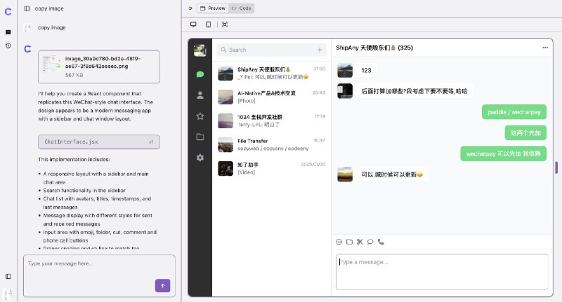Collapse panel with double chevron icon

point(190,8)
